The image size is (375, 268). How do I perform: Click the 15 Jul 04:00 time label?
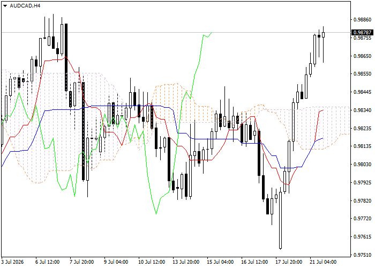(x=220, y=262)
